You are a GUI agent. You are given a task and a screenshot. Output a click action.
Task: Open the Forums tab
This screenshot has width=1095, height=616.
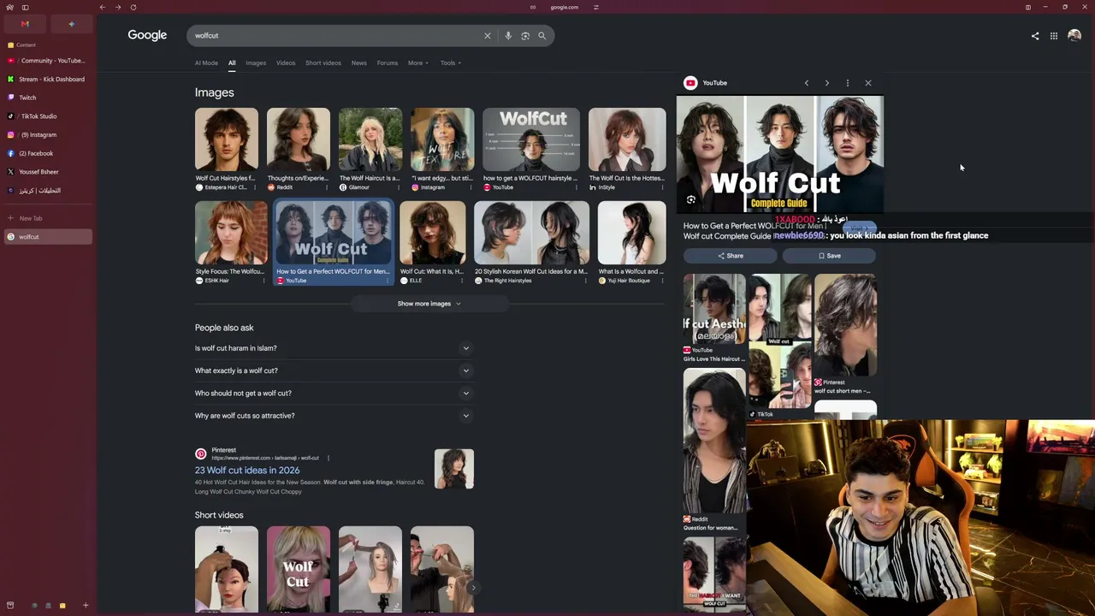388,62
